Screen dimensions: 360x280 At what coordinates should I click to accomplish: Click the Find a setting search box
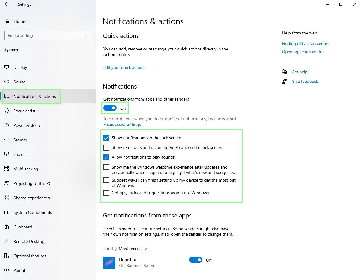pos(45,36)
